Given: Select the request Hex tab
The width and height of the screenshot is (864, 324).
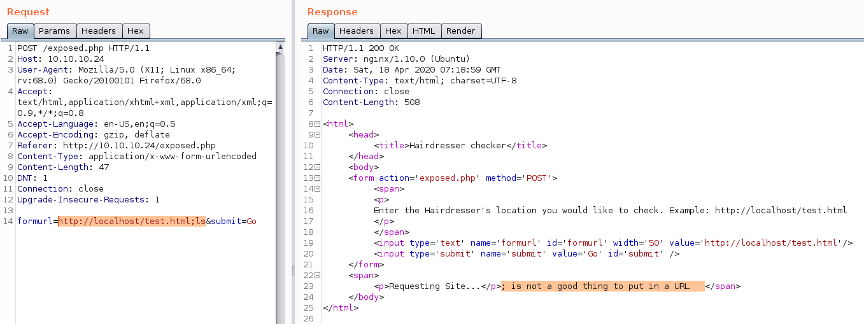Looking at the screenshot, I should coord(136,31).
